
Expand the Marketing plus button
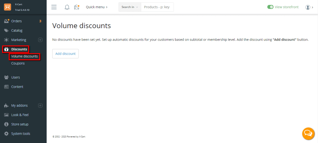[x=40, y=40]
